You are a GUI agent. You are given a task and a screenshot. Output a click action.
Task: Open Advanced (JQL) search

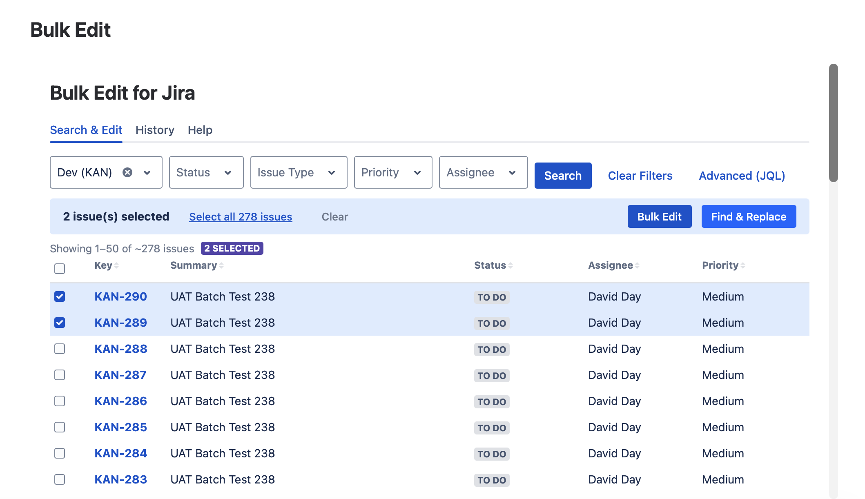pos(742,176)
